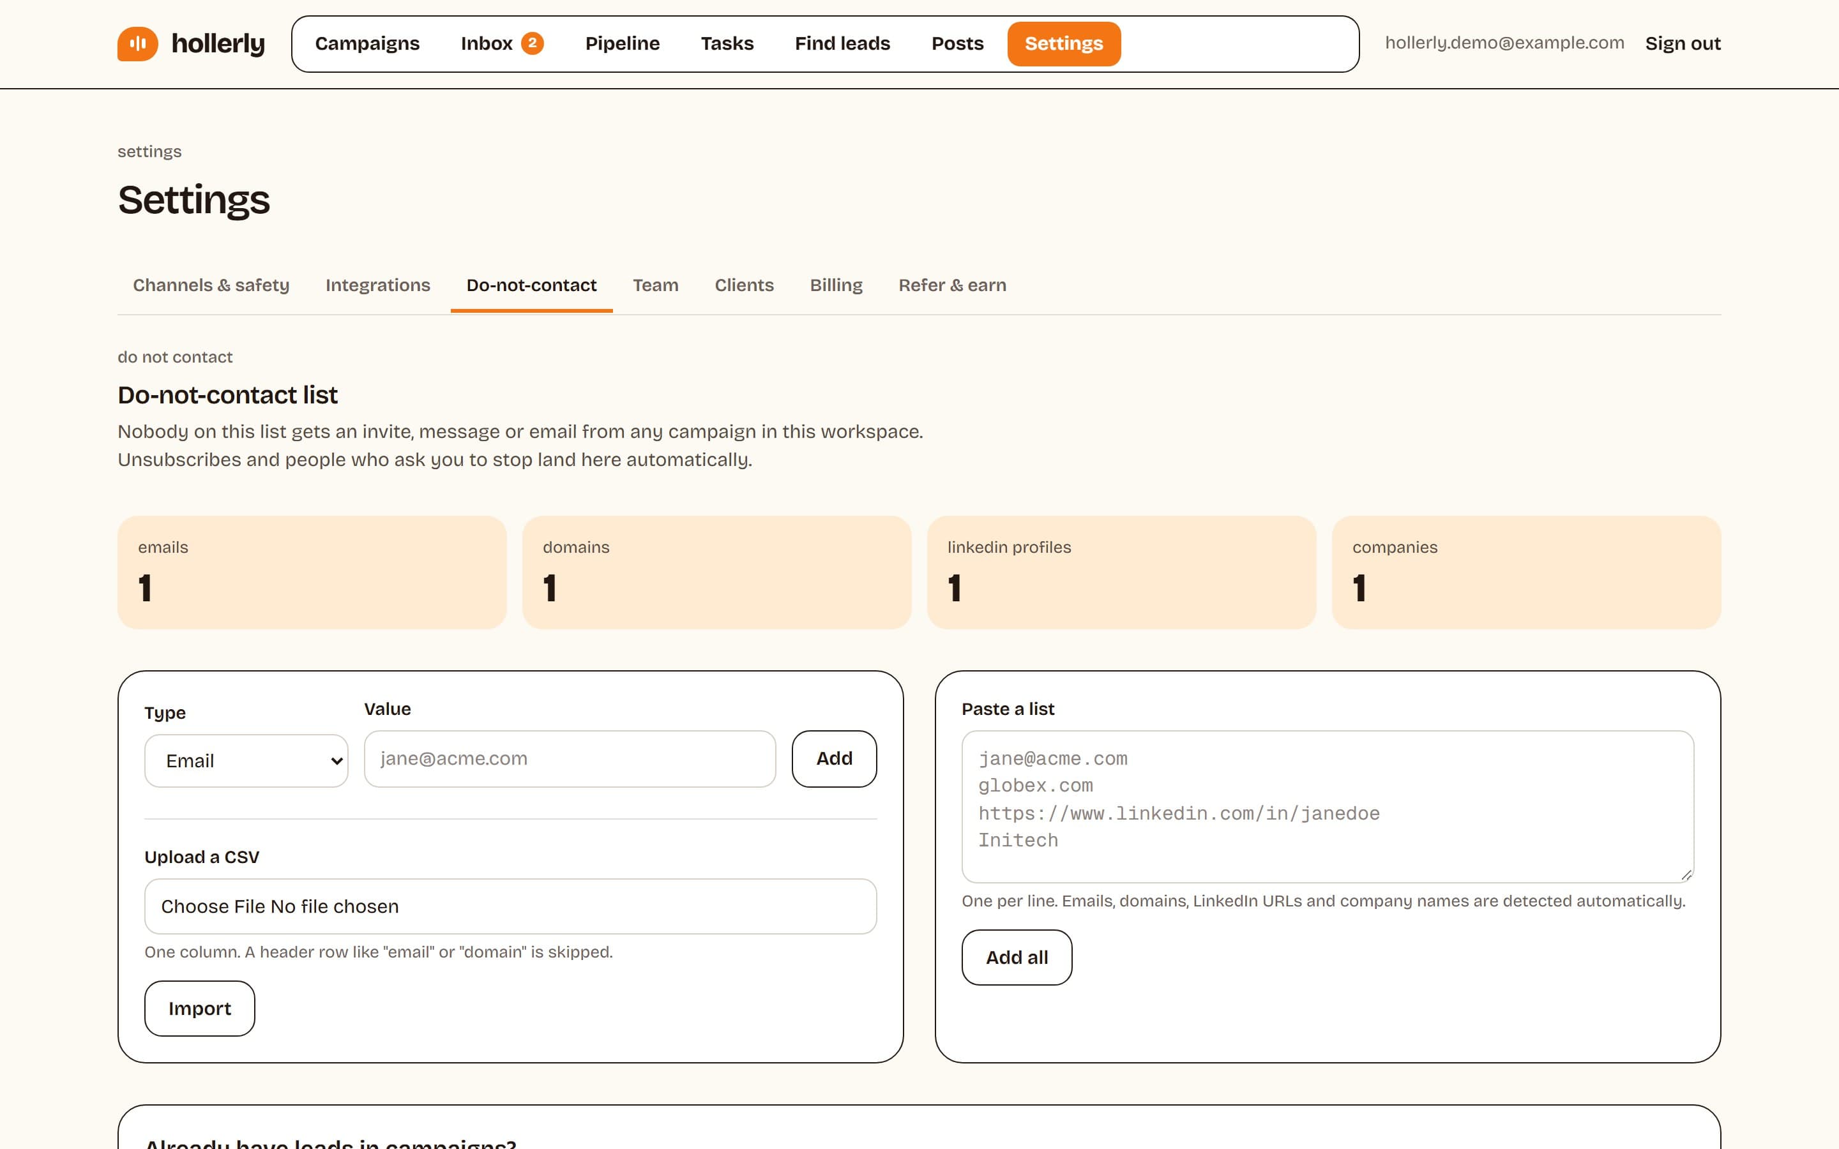Image resolution: width=1839 pixels, height=1149 pixels.
Task: Click the "One per line" helper text
Action: click(1323, 901)
